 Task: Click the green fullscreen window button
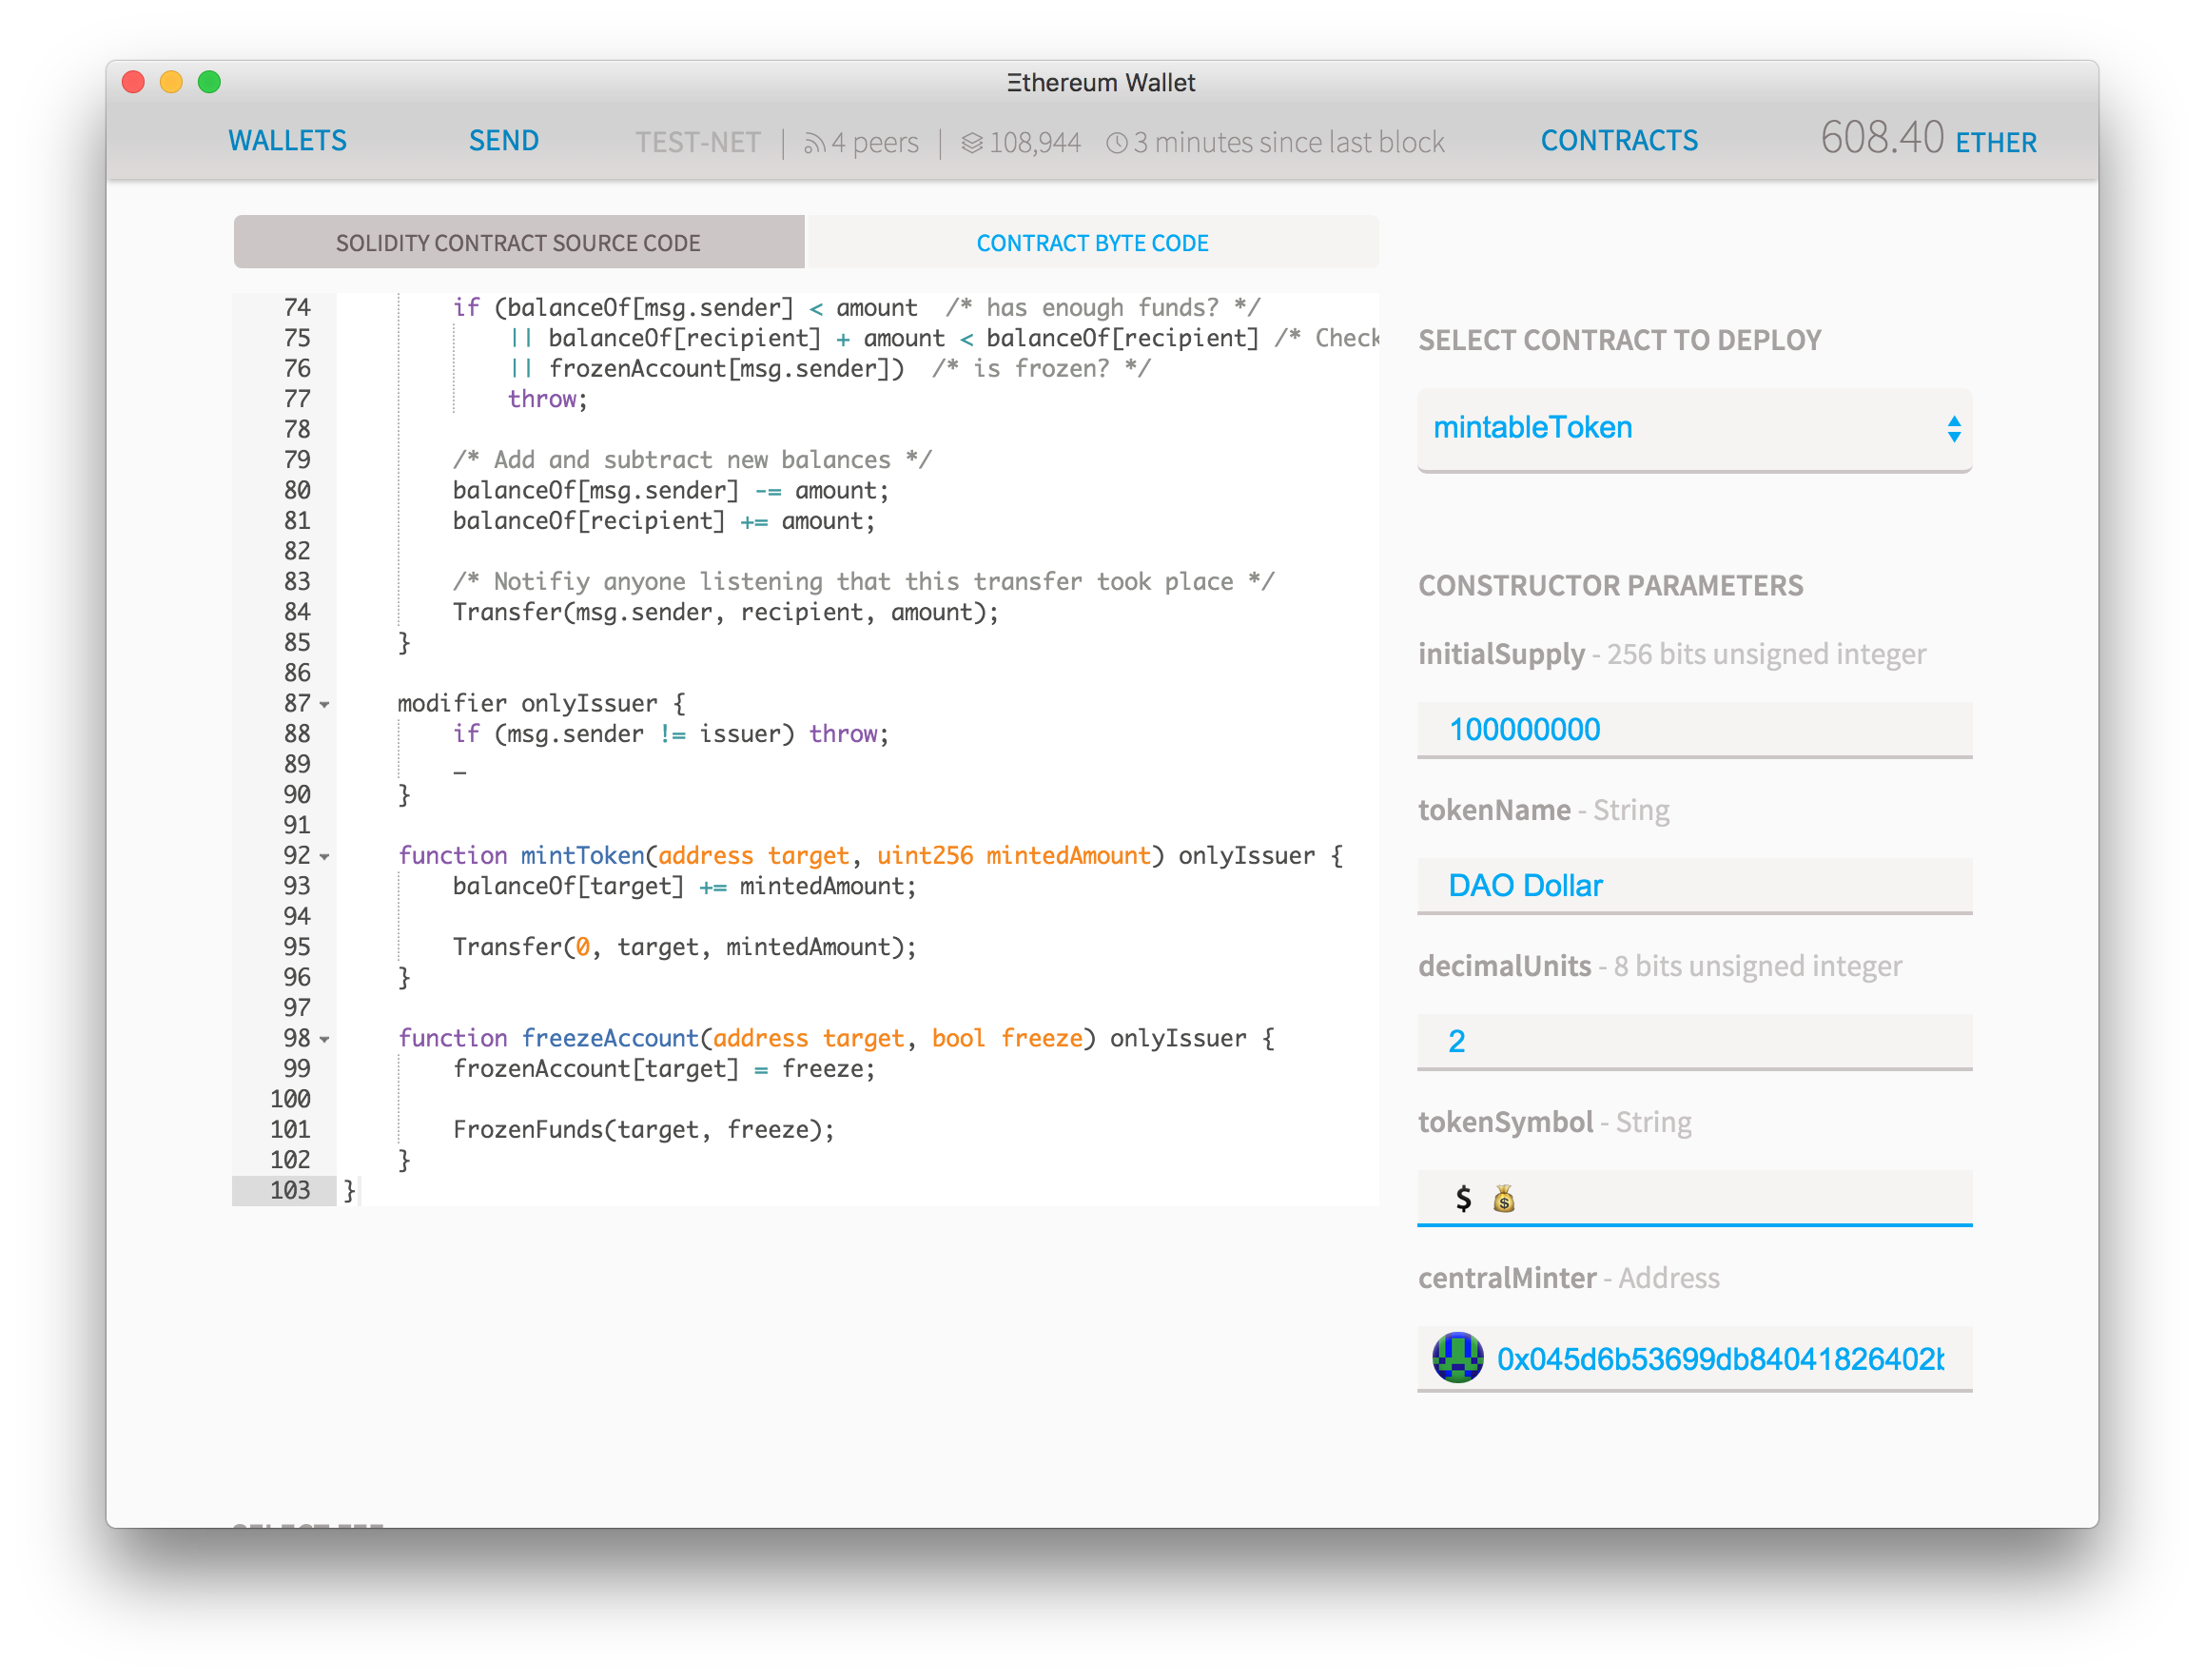(209, 82)
